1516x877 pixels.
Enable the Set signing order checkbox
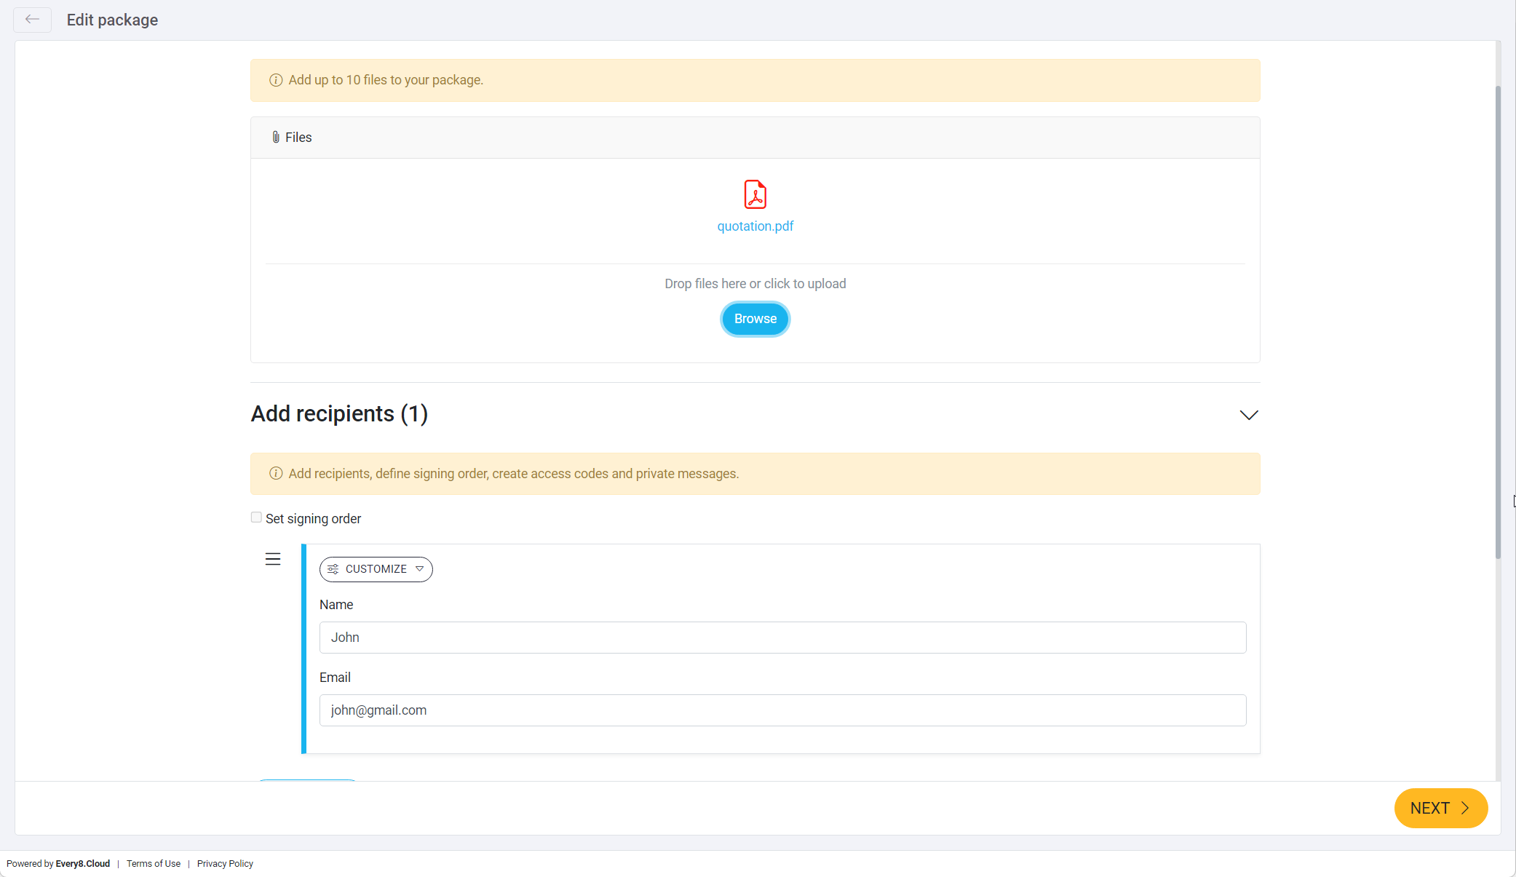tap(256, 517)
